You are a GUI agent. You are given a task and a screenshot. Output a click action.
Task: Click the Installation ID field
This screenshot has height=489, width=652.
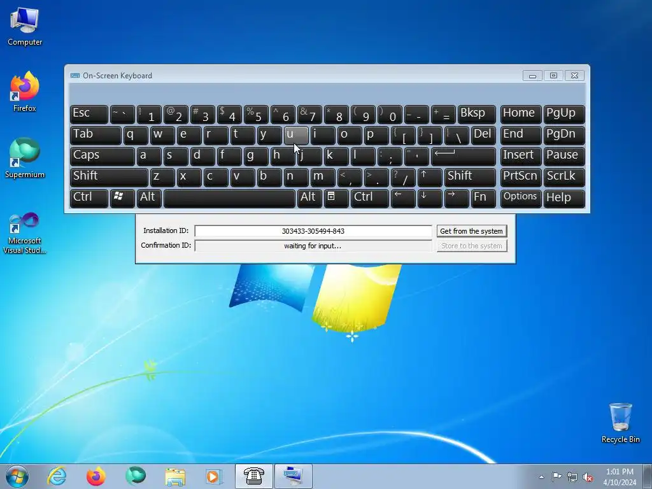pyautogui.click(x=313, y=231)
